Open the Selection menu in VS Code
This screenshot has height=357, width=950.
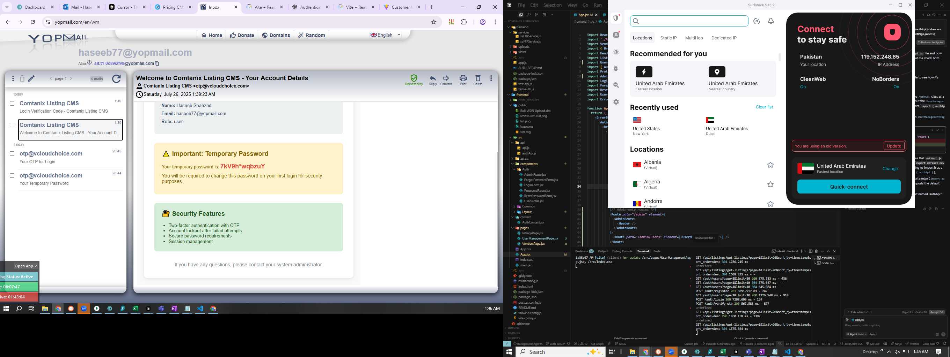[x=553, y=5]
